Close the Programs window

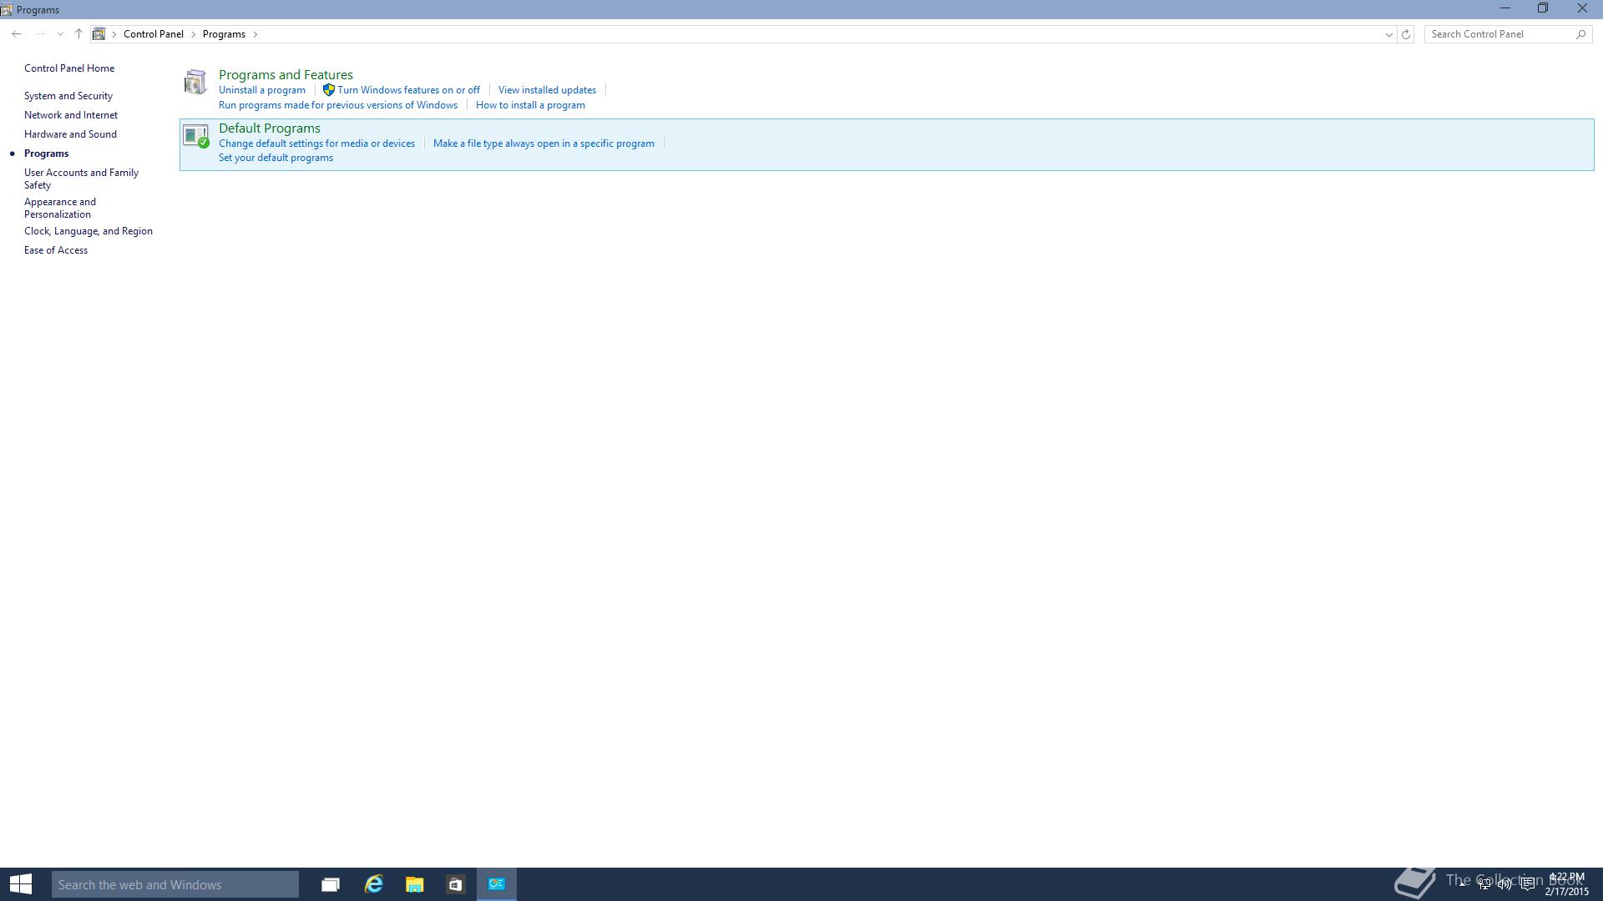click(x=1582, y=9)
